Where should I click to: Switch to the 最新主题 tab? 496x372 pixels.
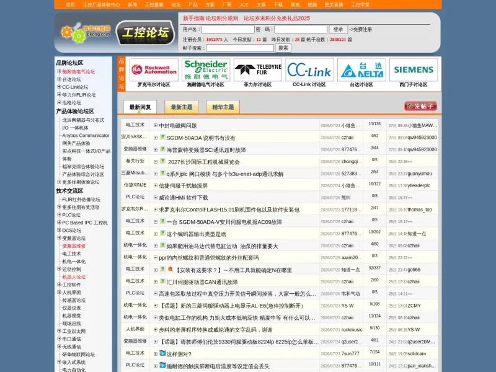[181, 107]
